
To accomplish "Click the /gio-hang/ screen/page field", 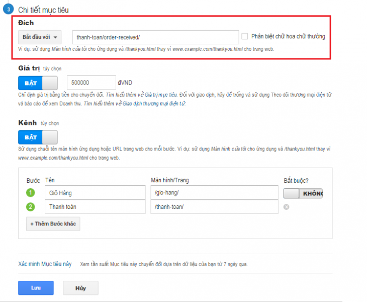I will tap(214, 193).
